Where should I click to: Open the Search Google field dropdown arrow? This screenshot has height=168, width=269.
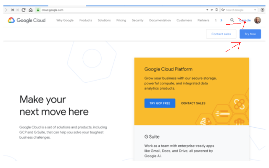pos(255,10)
